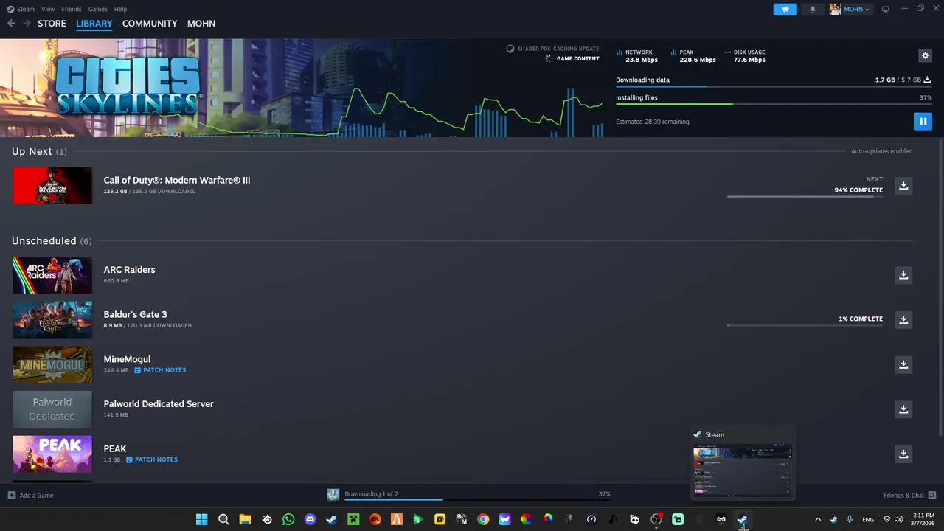
Task: Open the Friends menu
Action: coord(72,9)
